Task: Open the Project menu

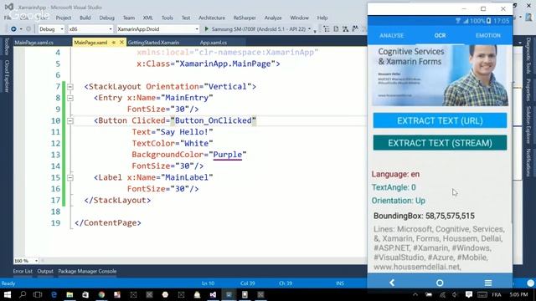Action: pyautogui.click(x=64, y=18)
